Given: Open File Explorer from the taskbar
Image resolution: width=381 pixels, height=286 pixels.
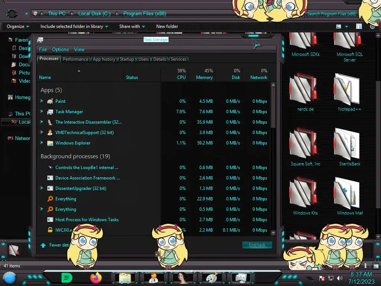Looking at the screenshot, I should 125,278.
